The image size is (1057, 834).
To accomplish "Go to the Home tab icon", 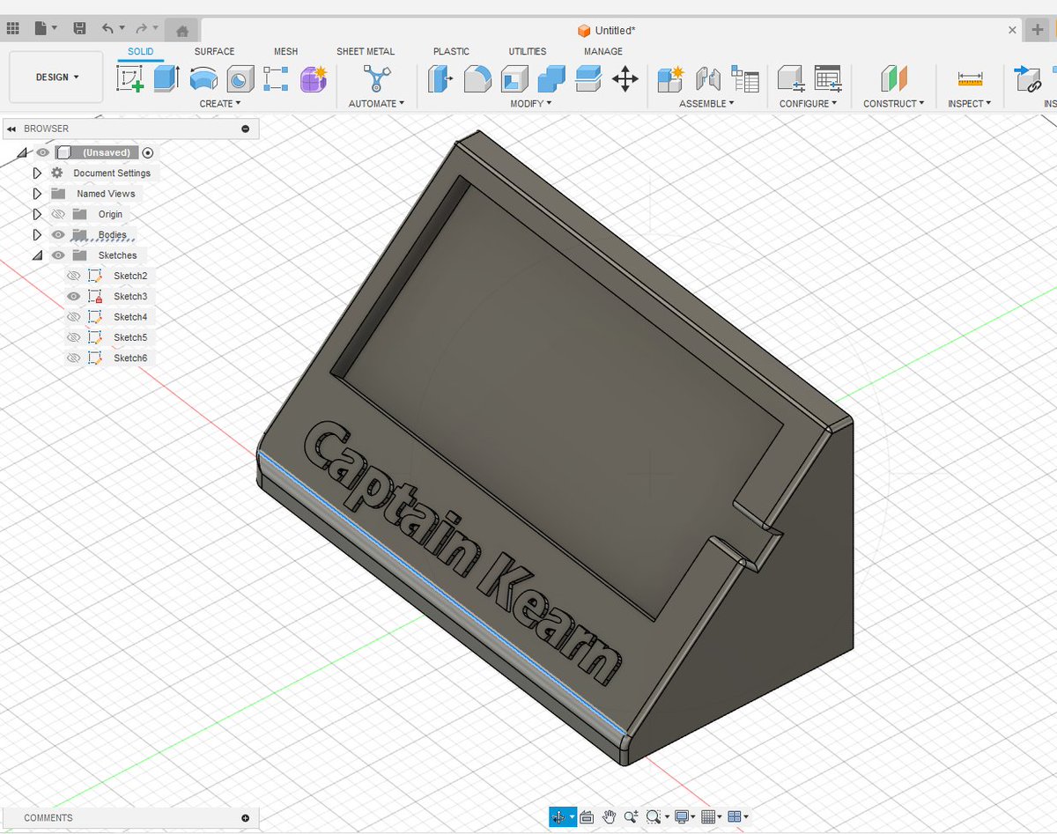I will [x=182, y=31].
